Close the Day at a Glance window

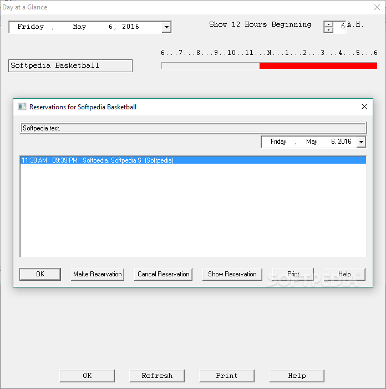(x=377, y=7)
